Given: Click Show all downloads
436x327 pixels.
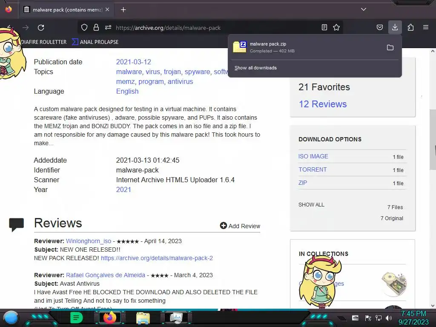Looking at the screenshot, I should [x=255, y=68].
